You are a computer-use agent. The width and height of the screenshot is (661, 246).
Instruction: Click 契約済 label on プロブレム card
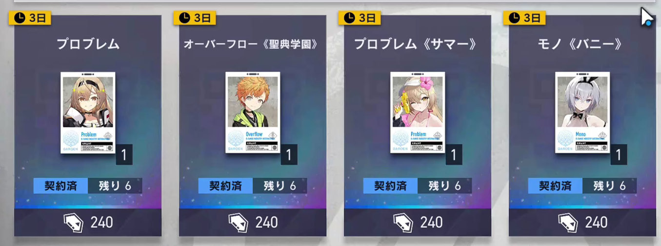click(x=61, y=186)
